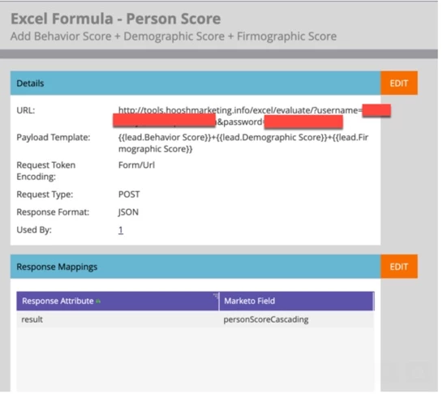Open the Response Attribute column header menu icon

coord(216,296)
